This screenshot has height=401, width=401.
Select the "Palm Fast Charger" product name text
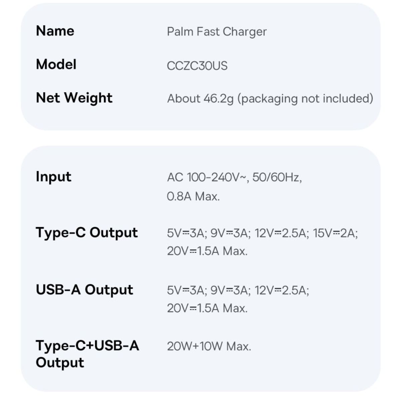217,32
